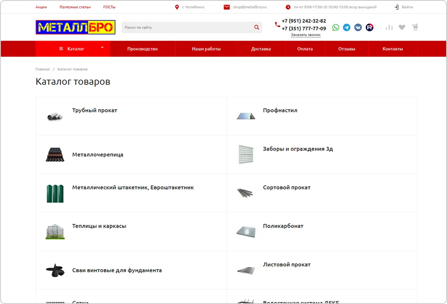The width and height of the screenshot is (447, 304).
Task: Open the Акции link
Action: point(41,7)
